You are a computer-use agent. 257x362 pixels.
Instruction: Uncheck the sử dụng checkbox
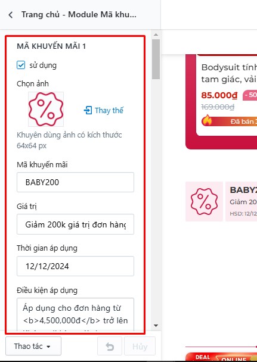click(x=21, y=65)
